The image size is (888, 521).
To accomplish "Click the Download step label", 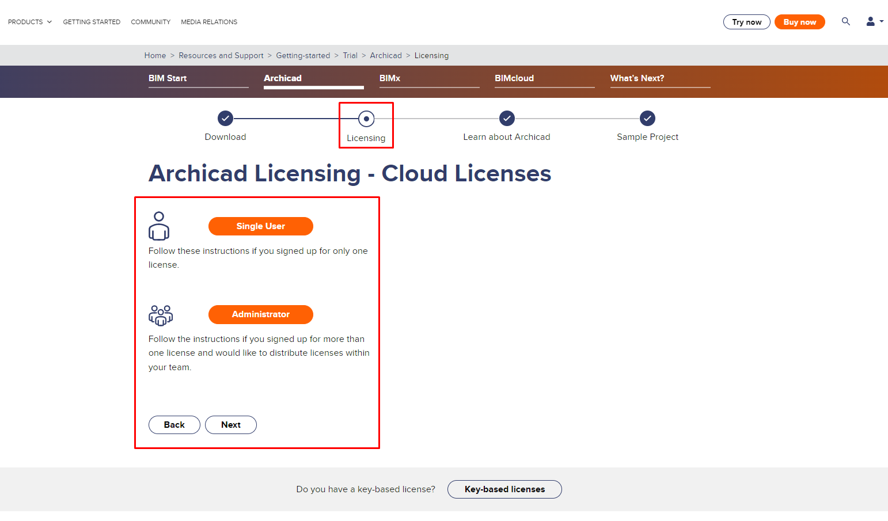I will [225, 137].
